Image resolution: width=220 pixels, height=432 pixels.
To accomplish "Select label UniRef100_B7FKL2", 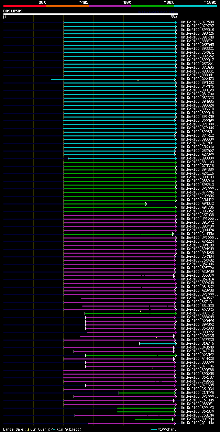I will coord(197,135).
